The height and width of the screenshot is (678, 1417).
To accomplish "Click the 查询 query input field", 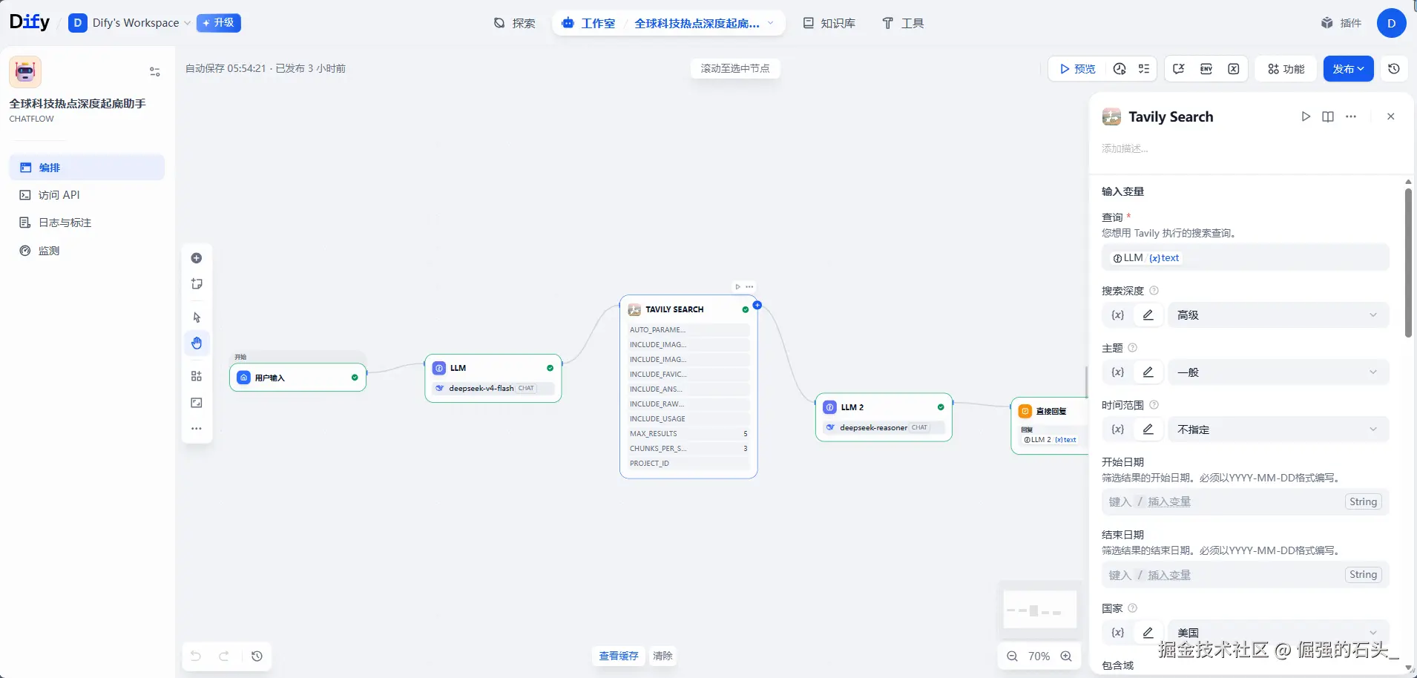I will click(1246, 258).
